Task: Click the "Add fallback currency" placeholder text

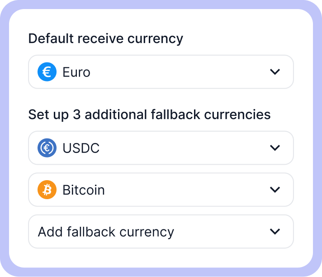Action: click(106, 232)
